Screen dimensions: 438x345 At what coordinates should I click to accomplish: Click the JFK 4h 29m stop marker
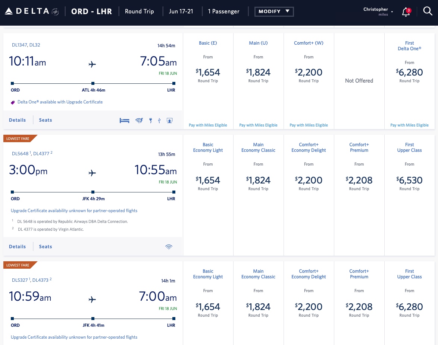(x=92, y=192)
